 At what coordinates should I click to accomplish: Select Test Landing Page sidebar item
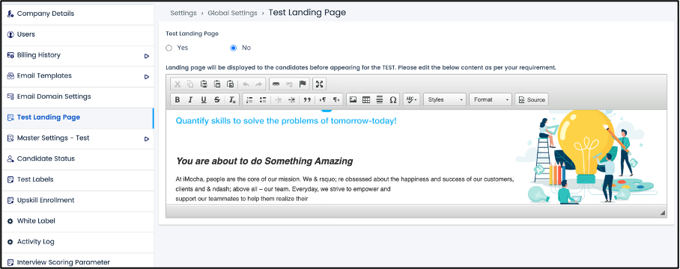77,117
